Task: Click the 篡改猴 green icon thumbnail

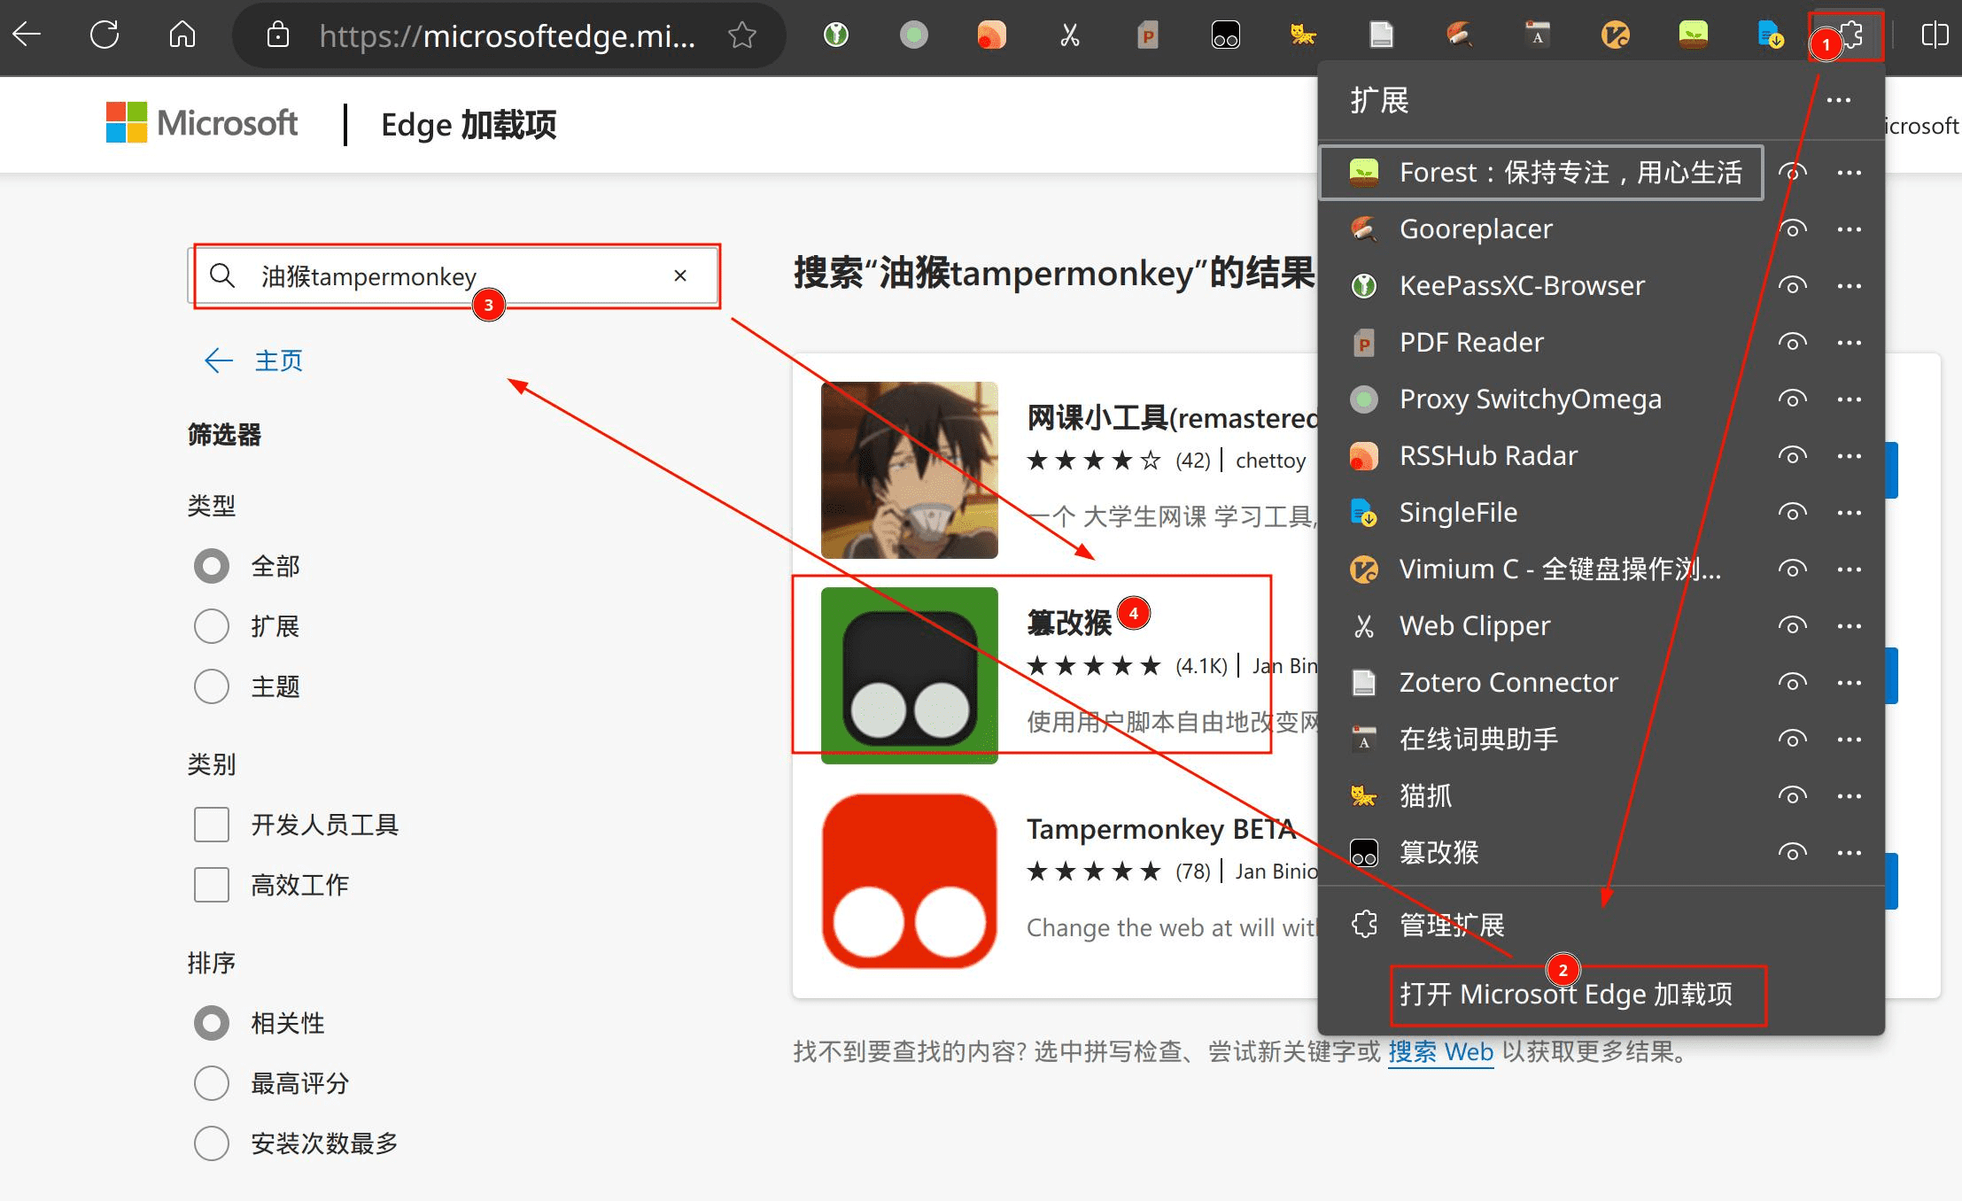Action: (910, 675)
